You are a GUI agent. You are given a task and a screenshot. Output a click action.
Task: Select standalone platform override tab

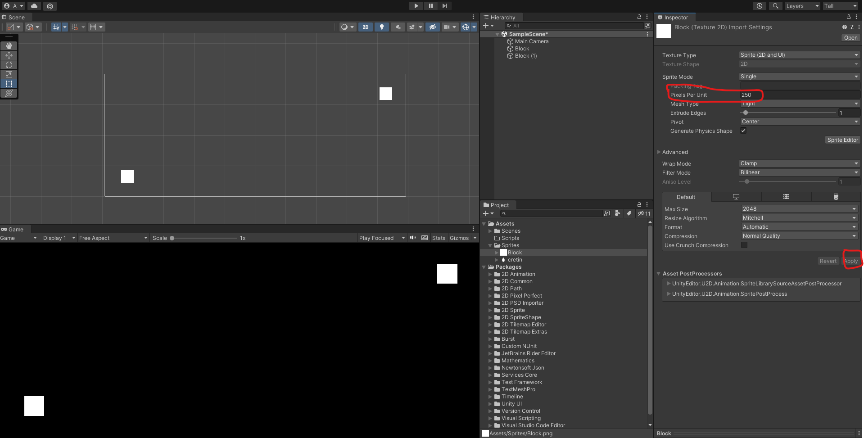pyautogui.click(x=736, y=197)
